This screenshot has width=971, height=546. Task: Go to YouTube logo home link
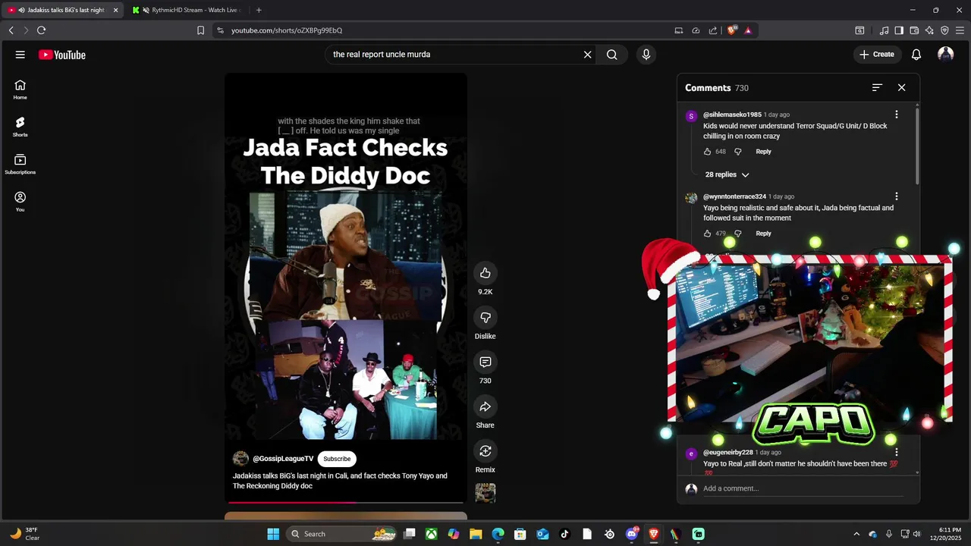(x=62, y=55)
